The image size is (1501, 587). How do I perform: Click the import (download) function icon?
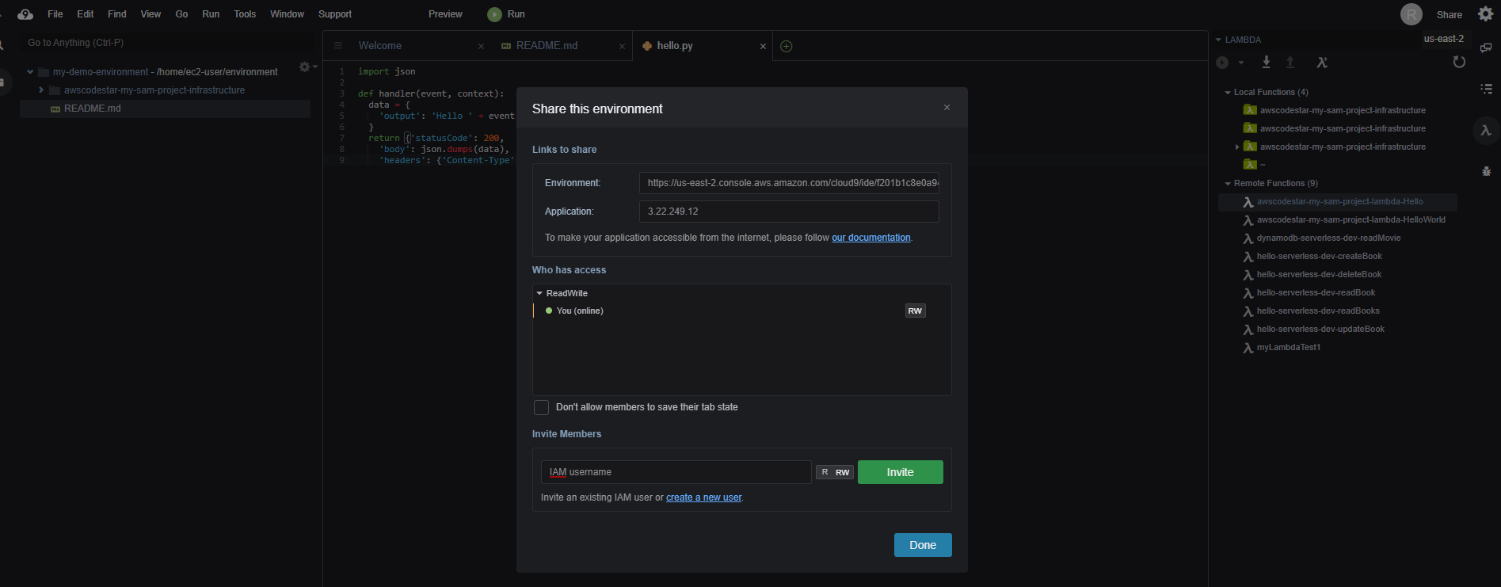point(1266,62)
